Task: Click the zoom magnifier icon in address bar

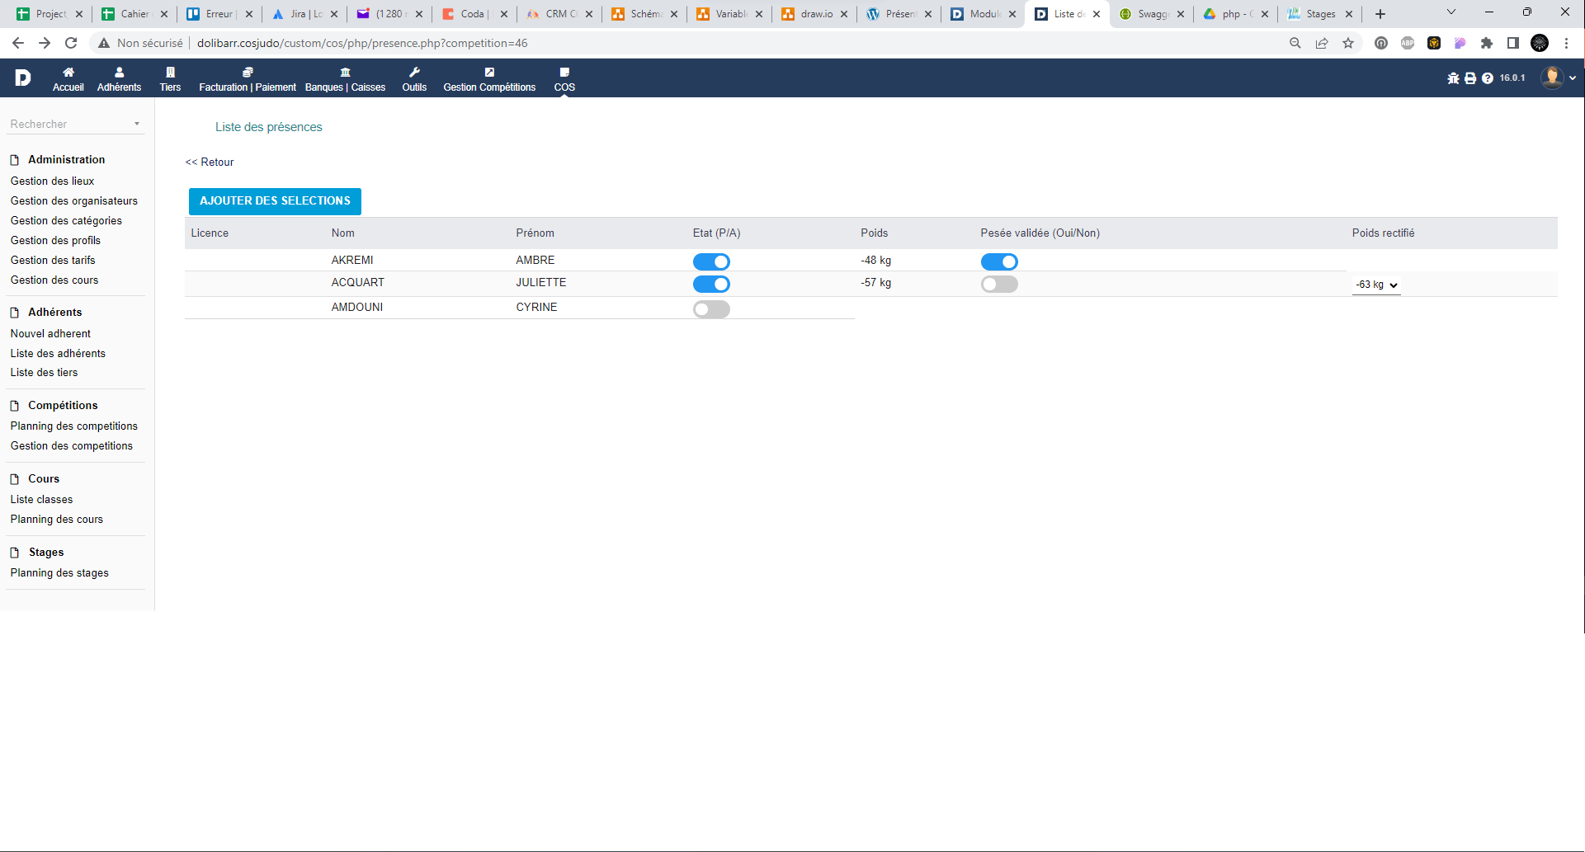Action: (1295, 43)
